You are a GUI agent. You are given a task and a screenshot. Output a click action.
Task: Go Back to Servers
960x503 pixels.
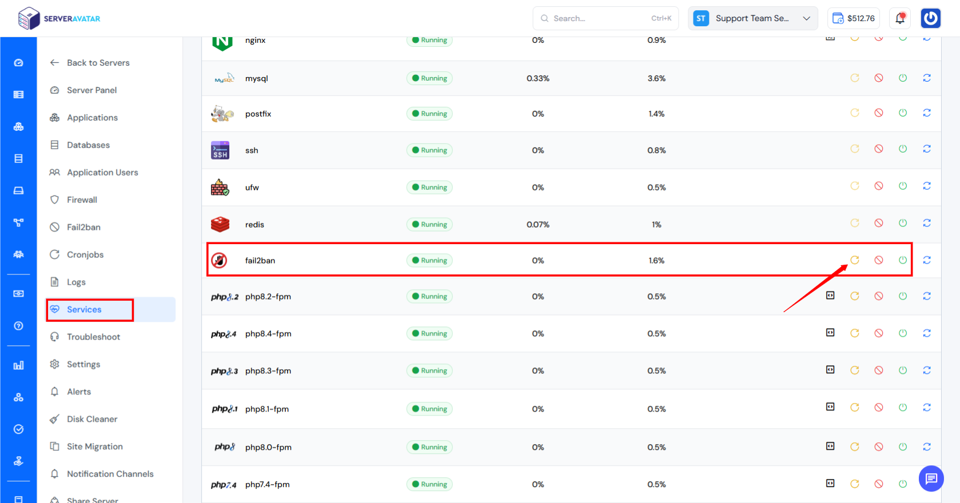[x=90, y=63]
